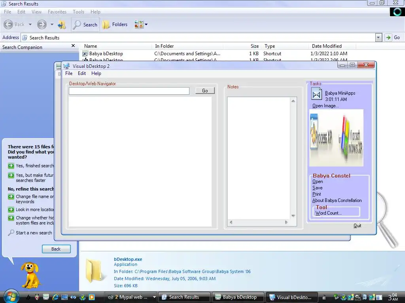This screenshot has height=303, width=405.
Task: Select the first Babya bDesktop shortcut result
Action: click(x=106, y=54)
